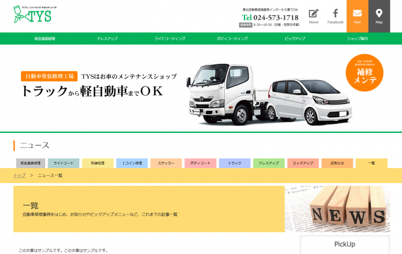This screenshot has height=254, width=402.
Task: Open ショップ案内 in the green navigation bar
Action: (x=357, y=39)
